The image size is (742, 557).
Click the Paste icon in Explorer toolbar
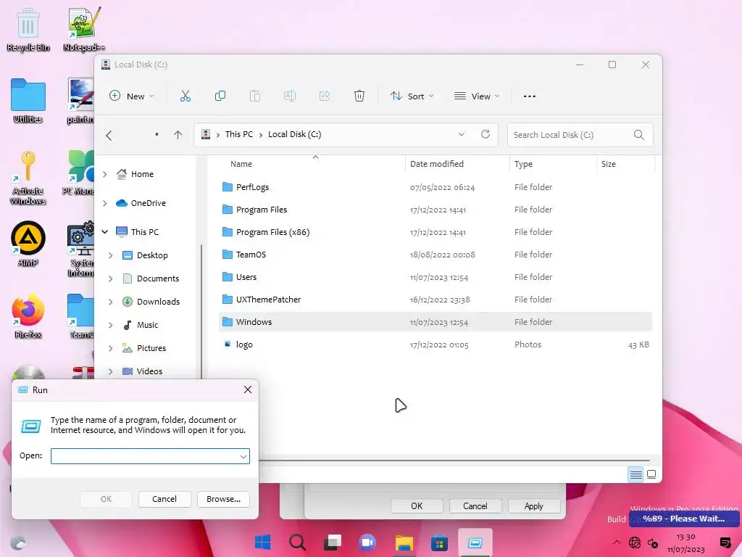pos(254,96)
